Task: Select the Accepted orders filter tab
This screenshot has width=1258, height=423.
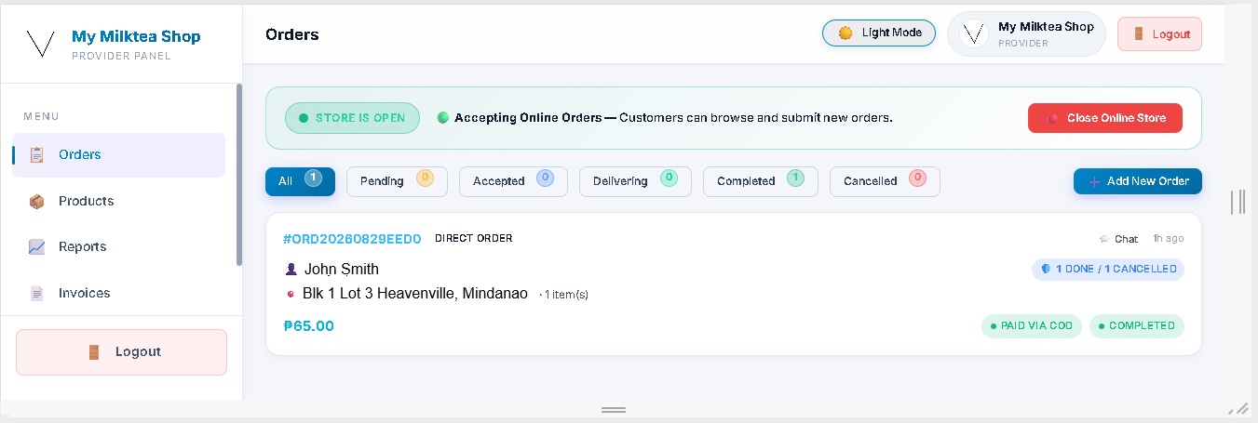Action: [513, 181]
